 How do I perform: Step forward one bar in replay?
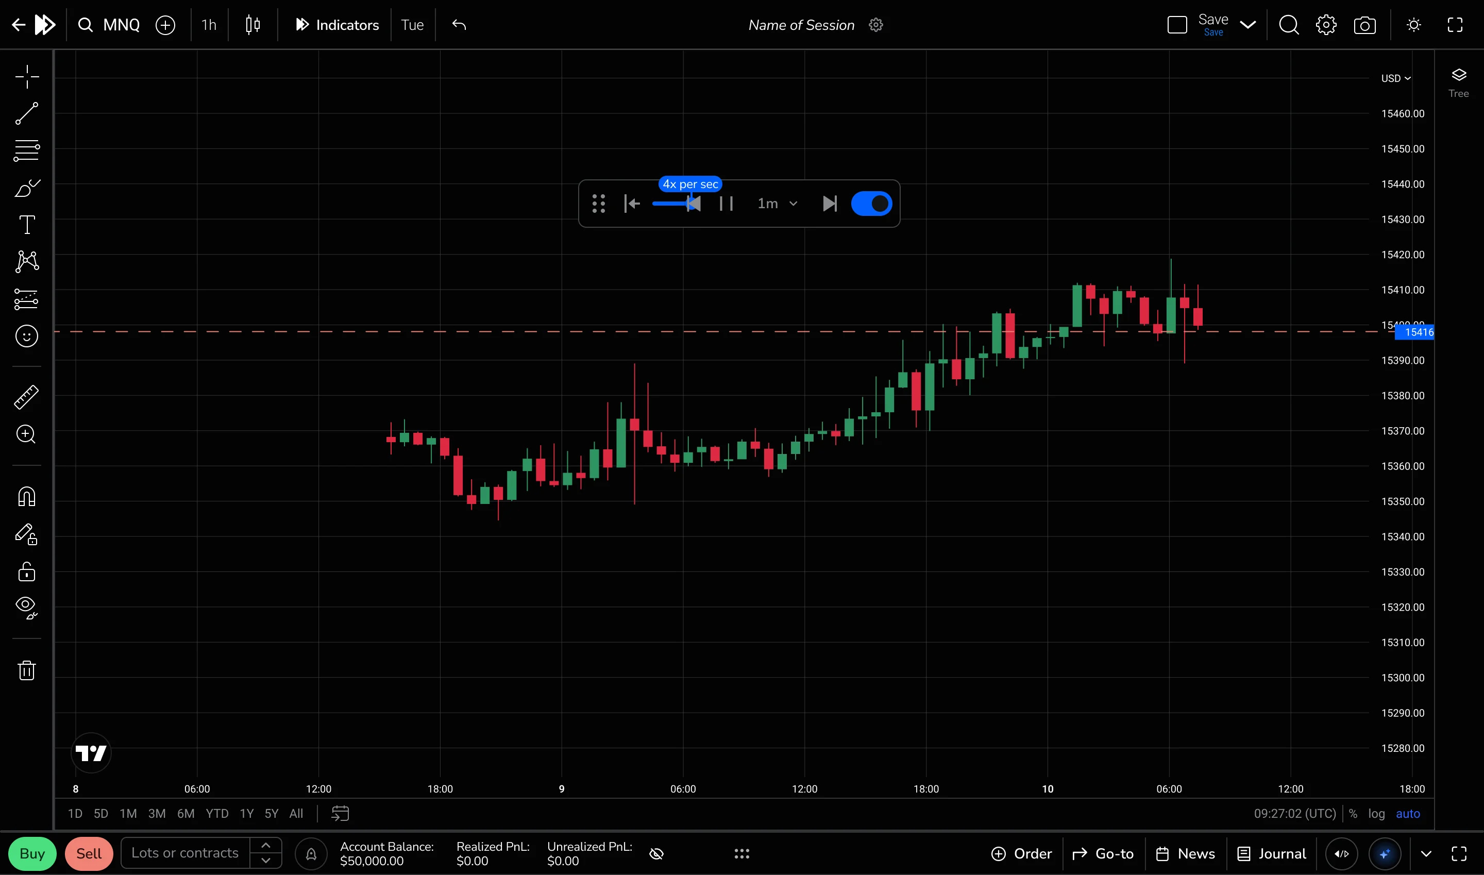[830, 204]
